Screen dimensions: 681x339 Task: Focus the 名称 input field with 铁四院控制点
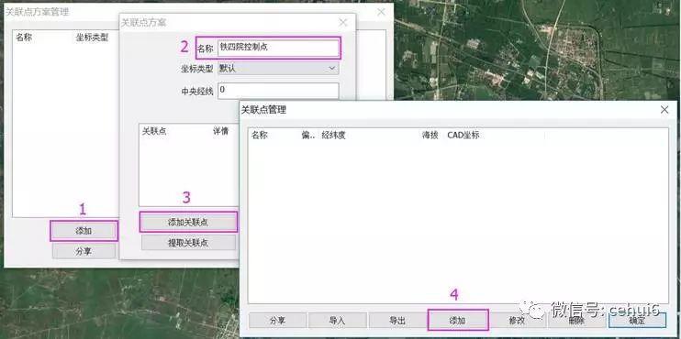tap(278, 48)
